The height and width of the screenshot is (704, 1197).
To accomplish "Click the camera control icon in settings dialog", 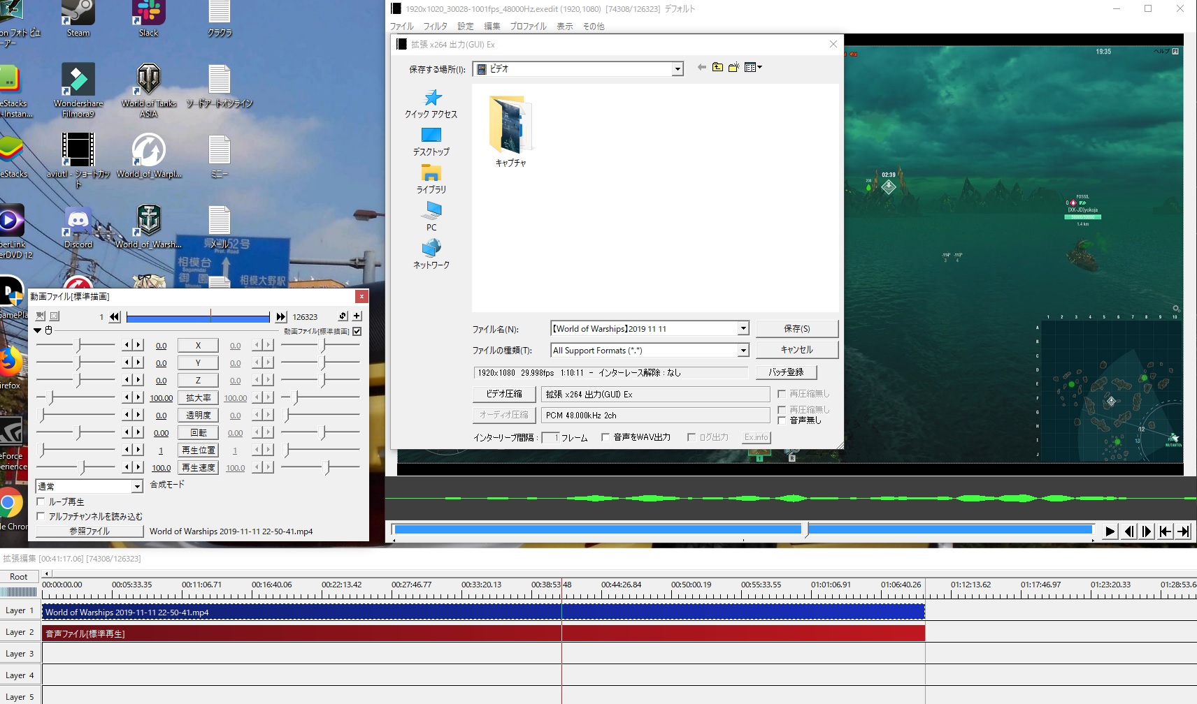I will (41, 316).
